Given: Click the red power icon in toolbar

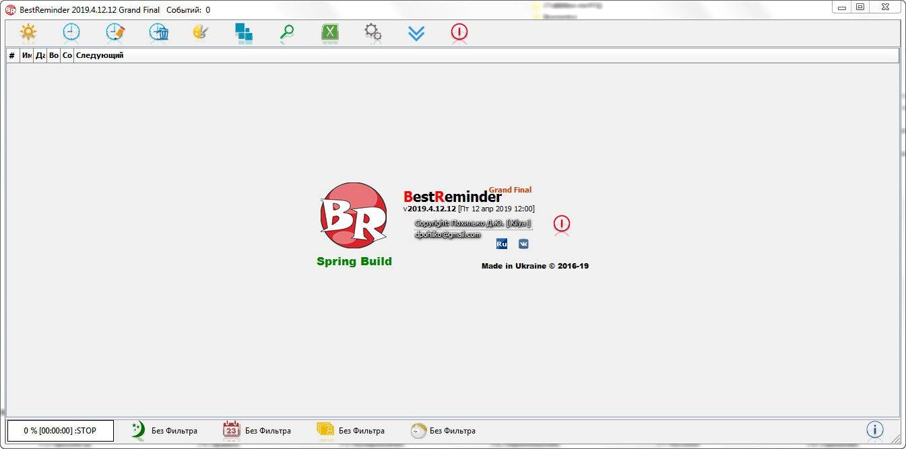Looking at the screenshot, I should 459,32.
